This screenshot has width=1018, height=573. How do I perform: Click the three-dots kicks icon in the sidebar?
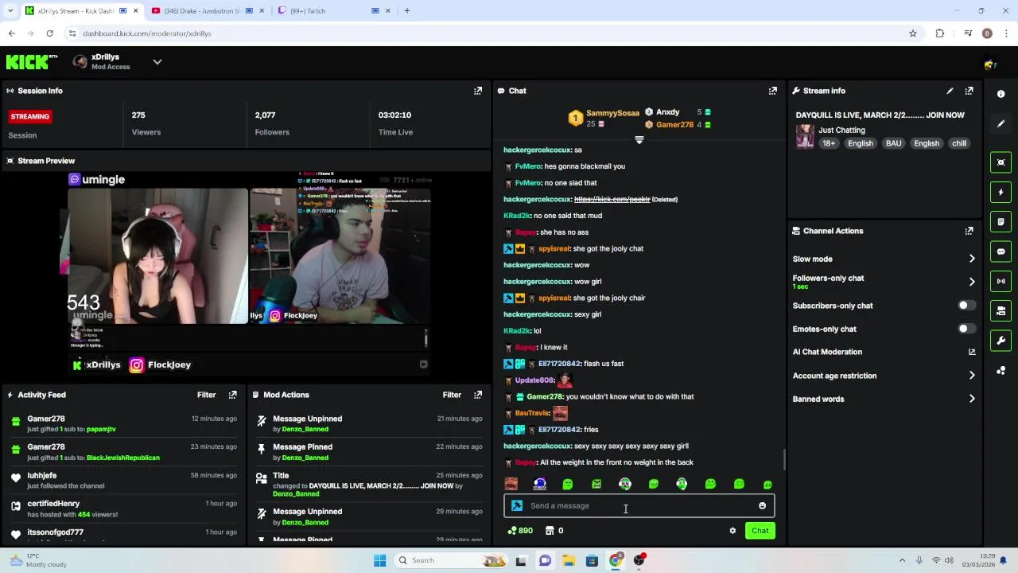coord(1001,370)
